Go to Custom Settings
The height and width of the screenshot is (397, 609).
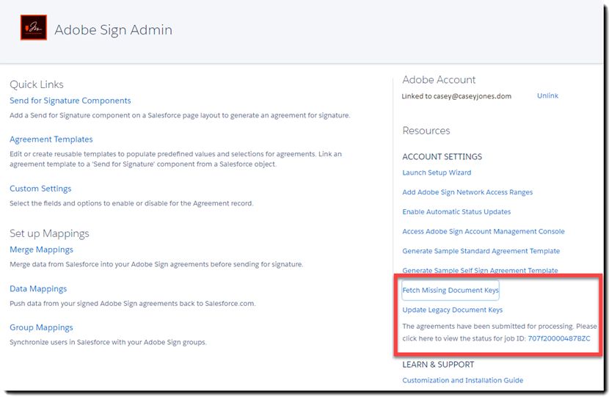pyautogui.click(x=40, y=189)
